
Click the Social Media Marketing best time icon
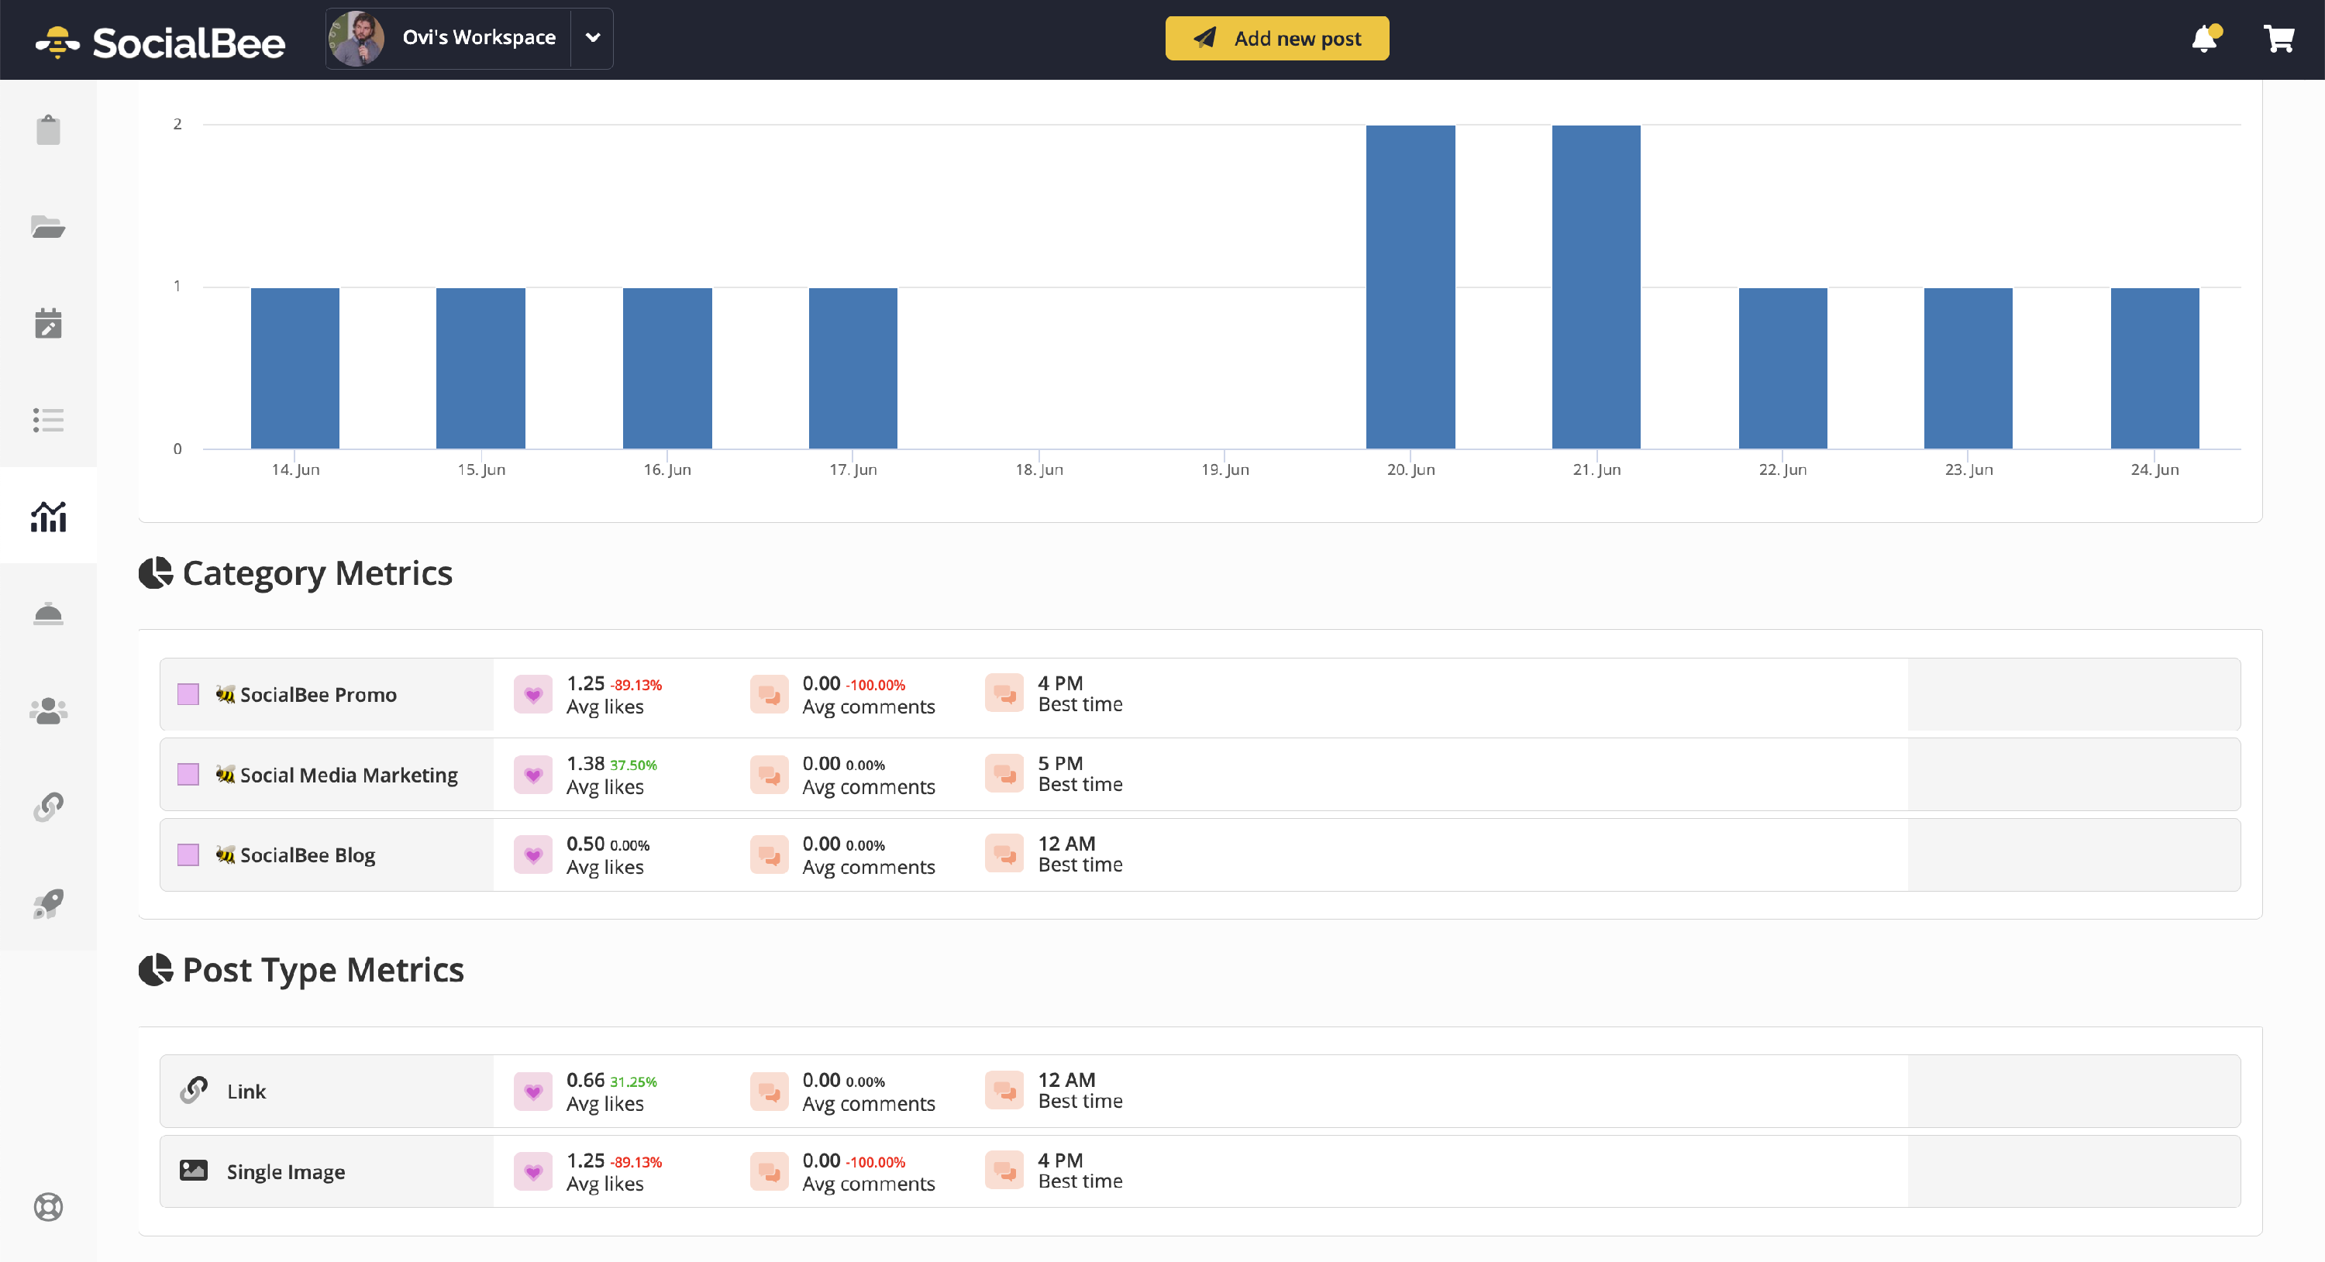(x=1004, y=773)
